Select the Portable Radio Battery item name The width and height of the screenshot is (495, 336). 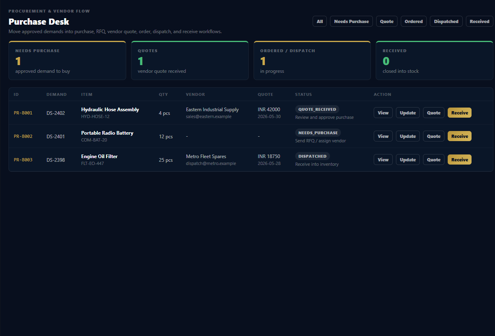point(107,133)
